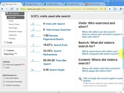
Task: Open the Trending report
Action: tap(12, 38)
